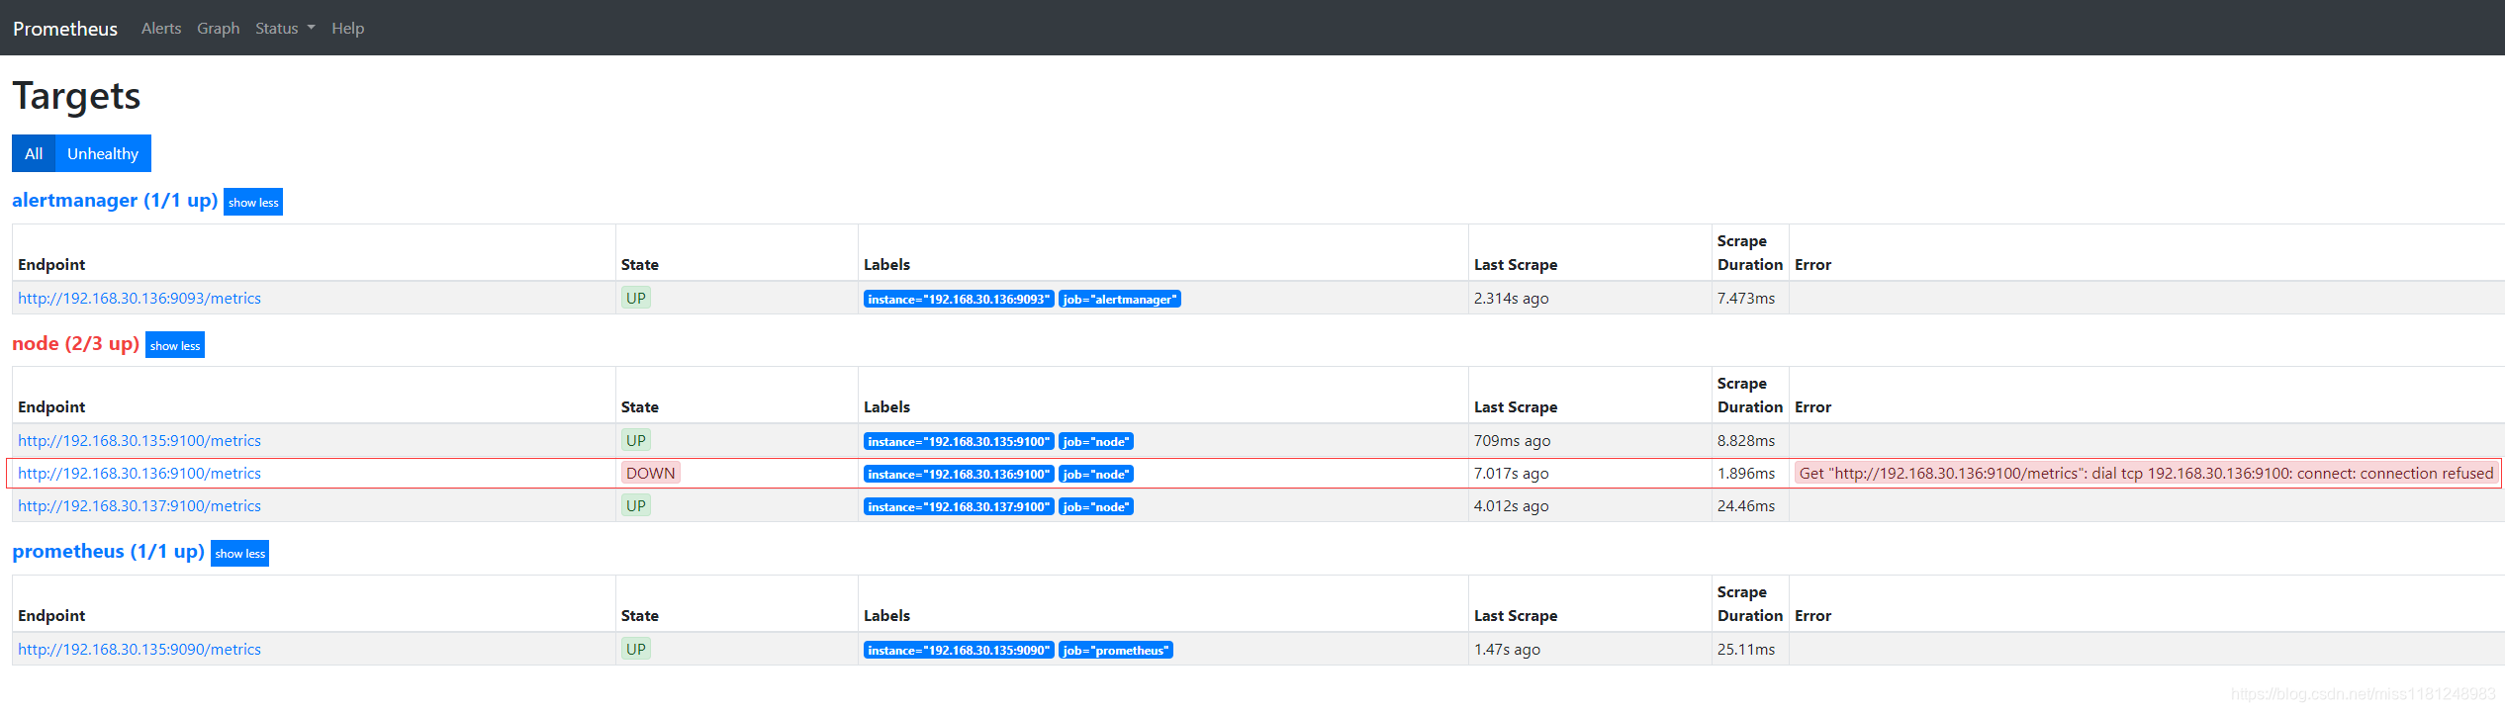Click the instance="192.168.30.136:9093" label
The image size is (2505, 712).
(x=959, y=300)
